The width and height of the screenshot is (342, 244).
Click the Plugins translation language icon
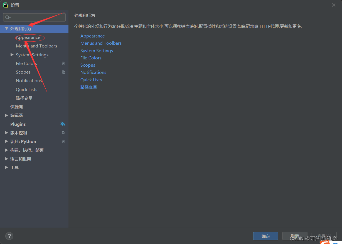pos(63,124)
